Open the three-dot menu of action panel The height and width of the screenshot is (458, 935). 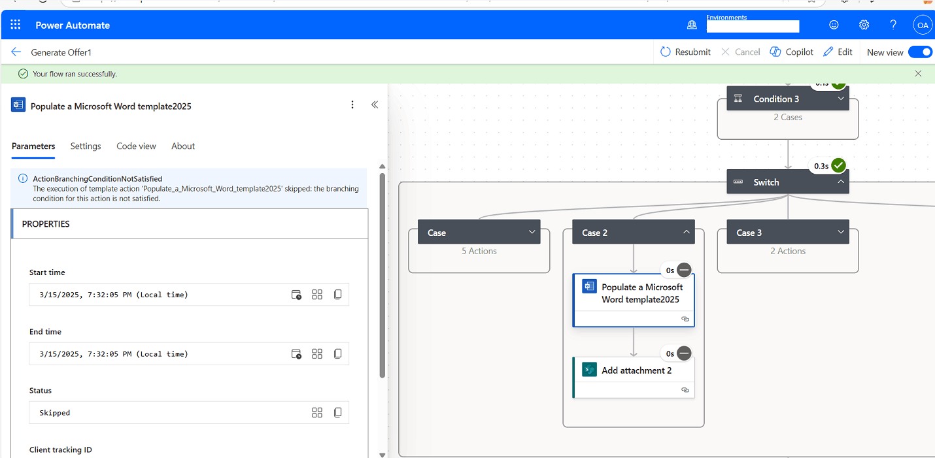coord(352,105)
